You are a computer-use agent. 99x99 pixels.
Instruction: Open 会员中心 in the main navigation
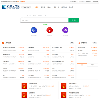56,7
